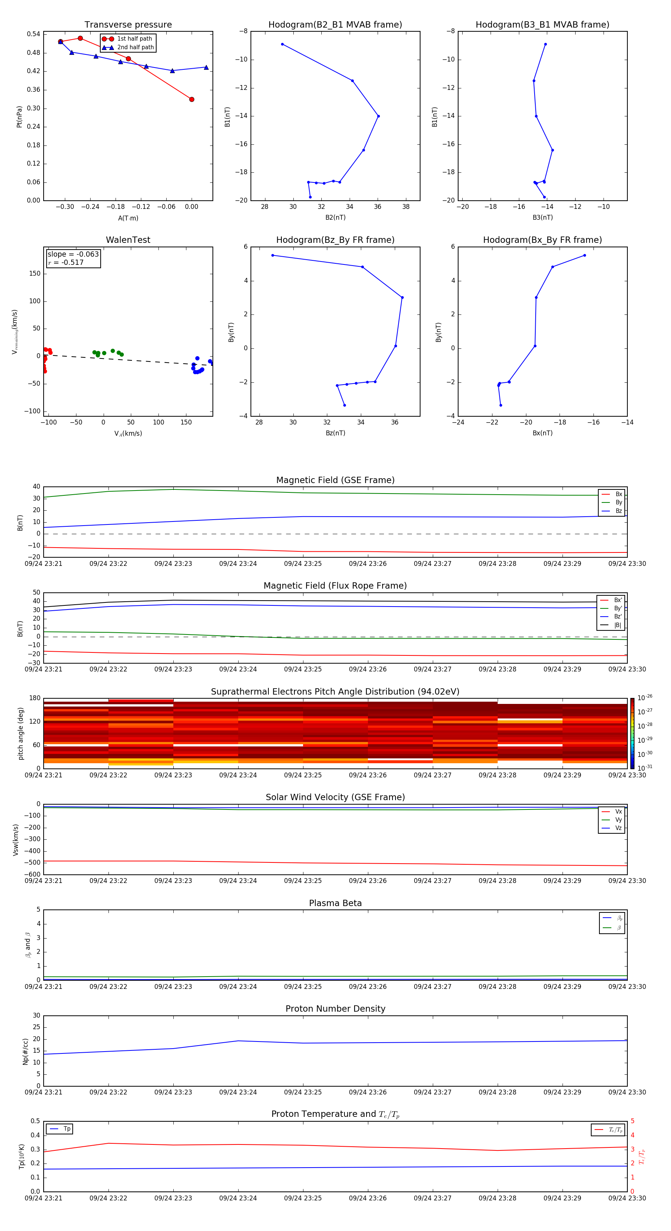
Task: Click 'By' in the GSE magnetic field legend
Action: 612,502
